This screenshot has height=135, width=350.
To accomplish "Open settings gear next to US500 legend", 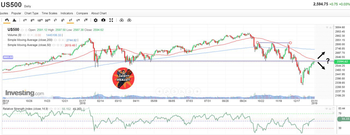I will click(26, 30).
